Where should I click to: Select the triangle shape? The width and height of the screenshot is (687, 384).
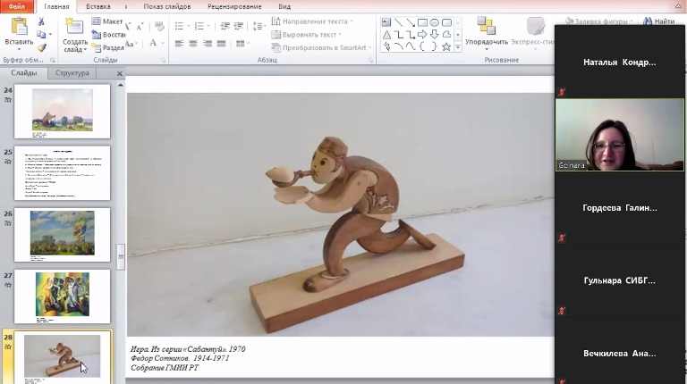pyautogui.click(x=386, y=35)
